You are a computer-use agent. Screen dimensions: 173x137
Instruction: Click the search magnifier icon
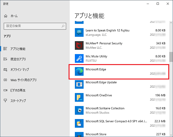63,26
